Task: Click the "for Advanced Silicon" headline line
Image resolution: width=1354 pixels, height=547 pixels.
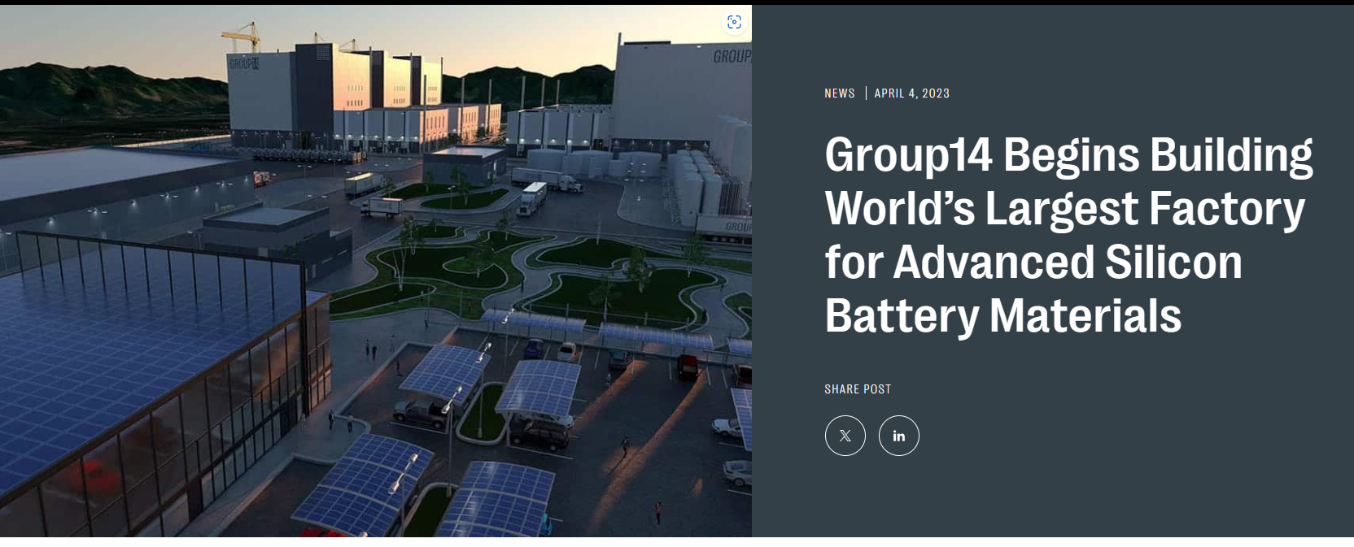Action: click(x=1033, y=263)
